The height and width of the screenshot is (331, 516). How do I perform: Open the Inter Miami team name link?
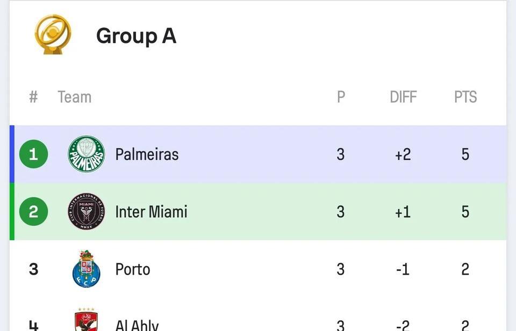pyautogui.click(x=151, y=212)
